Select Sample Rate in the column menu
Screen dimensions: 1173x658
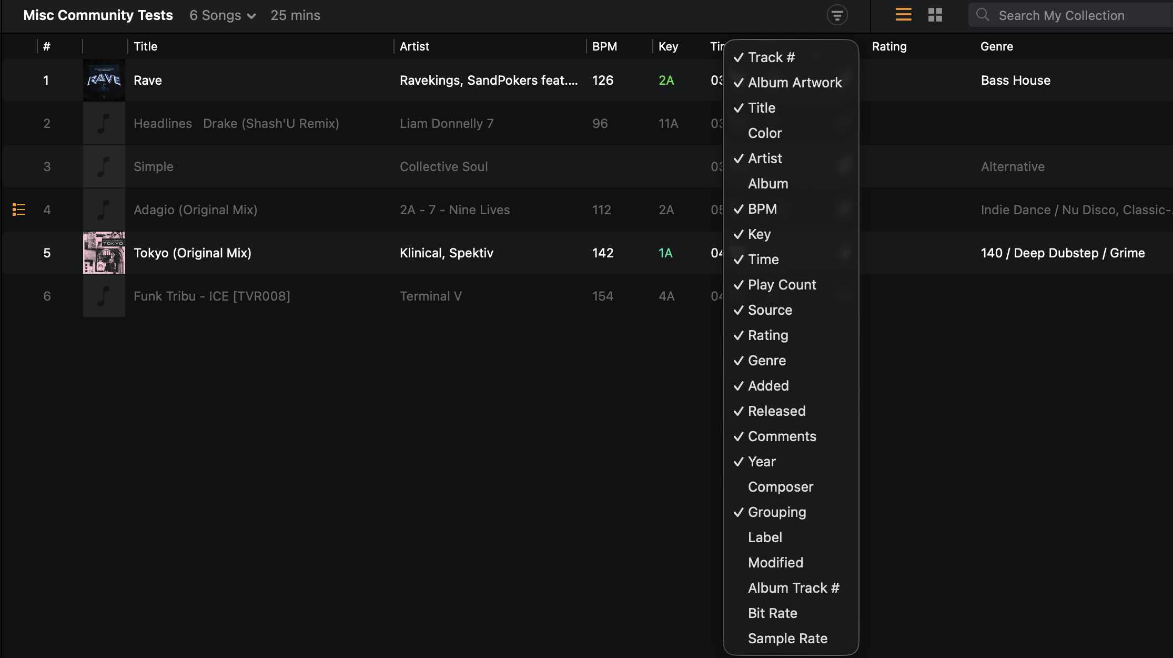click(787, 639)
